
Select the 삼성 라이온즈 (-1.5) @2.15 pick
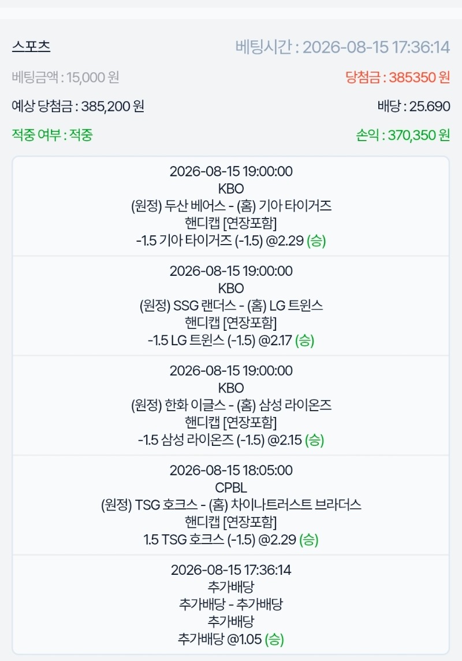coord(231,440)
